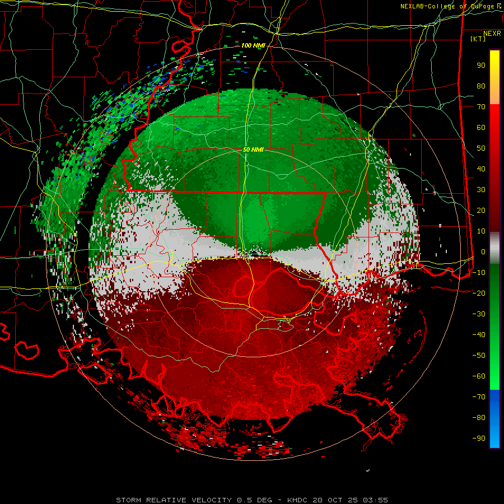
Task: Click the -30 value on the velocity scale
Action: (479, 314)
